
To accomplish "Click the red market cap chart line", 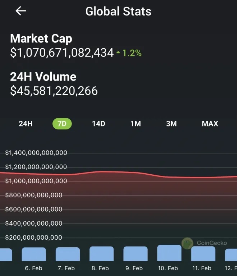I will (x=119, y=172).
